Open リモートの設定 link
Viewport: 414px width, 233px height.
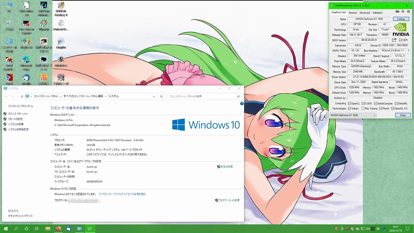tap(15, 119)
